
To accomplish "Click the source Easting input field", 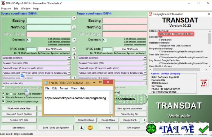I will tap(49, 21).
